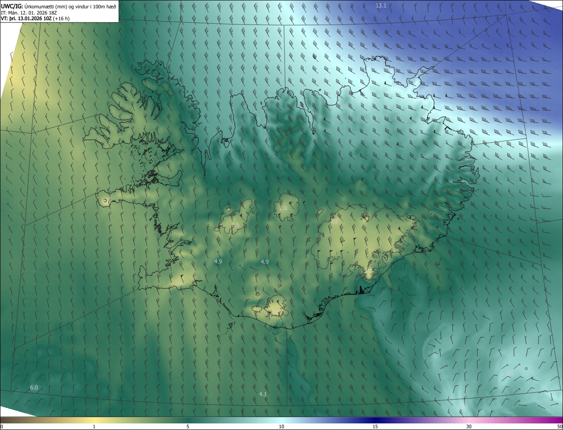Select the 6.0 precipitation value on the map

coord(34,387)
